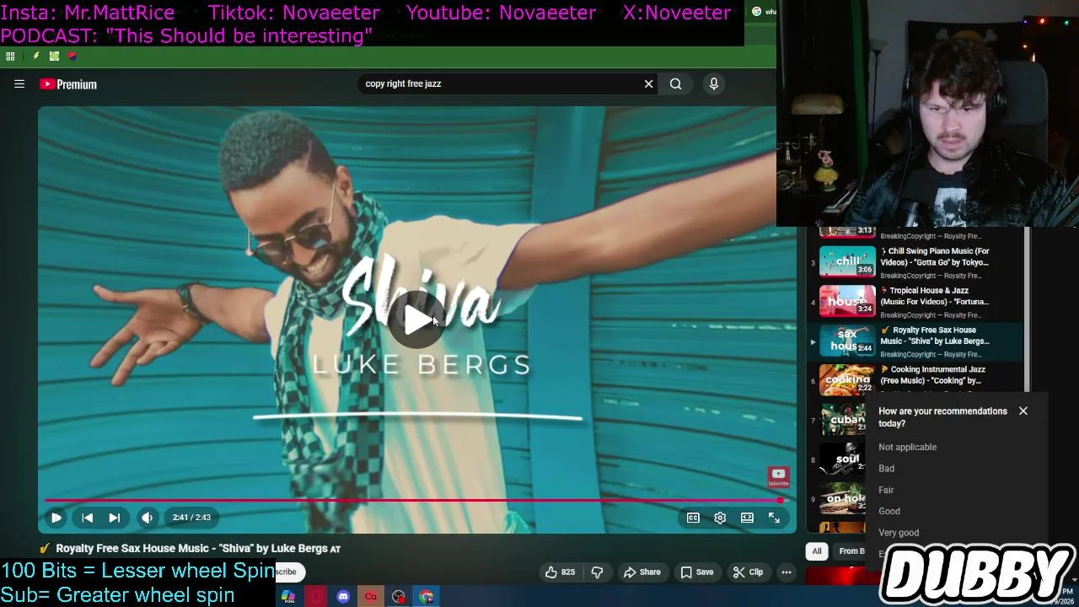Open the red circular taskbar app
Viewport: 1079px width, 607px height.
pyautogui.click(x=316, y=597)
